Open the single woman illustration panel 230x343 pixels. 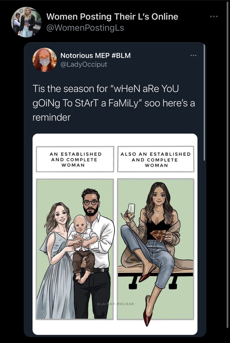156,249
